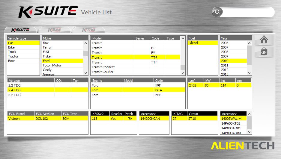Select Transit model with code TTF
The width and height of the screenshot is (281, 159).
coord(135,62)
